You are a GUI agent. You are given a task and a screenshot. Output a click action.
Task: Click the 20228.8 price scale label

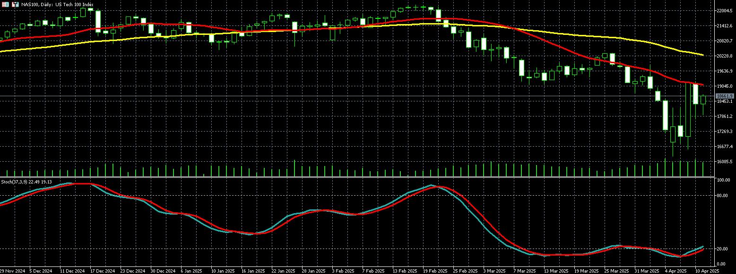tap(724, 56)
